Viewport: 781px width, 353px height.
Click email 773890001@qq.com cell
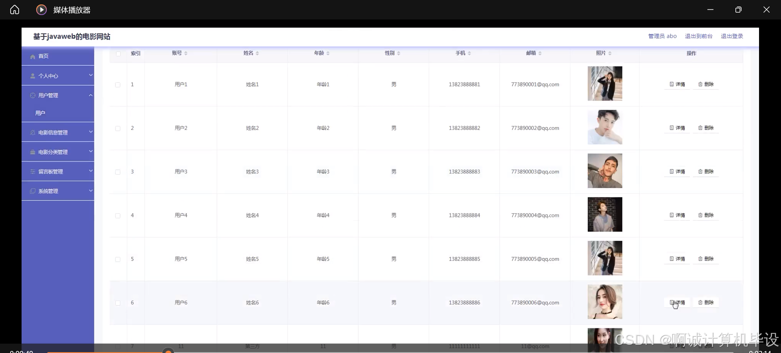click(x=535, y=84)
